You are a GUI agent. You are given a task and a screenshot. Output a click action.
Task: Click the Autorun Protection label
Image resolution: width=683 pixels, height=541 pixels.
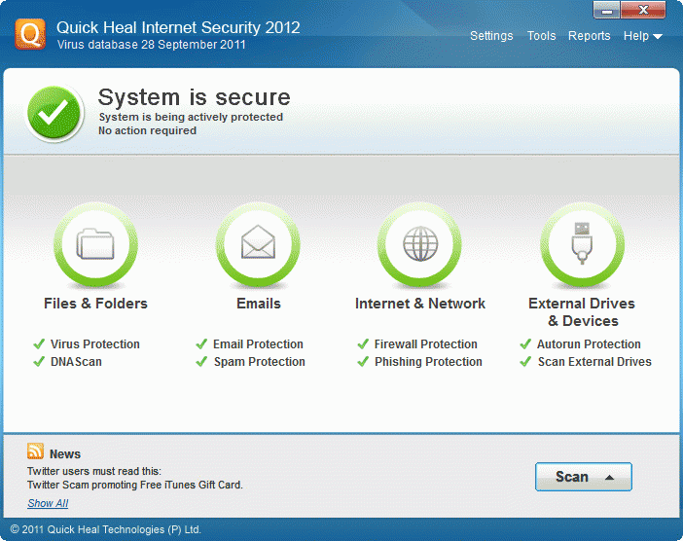pyautogui.click(x=589, y=344)
